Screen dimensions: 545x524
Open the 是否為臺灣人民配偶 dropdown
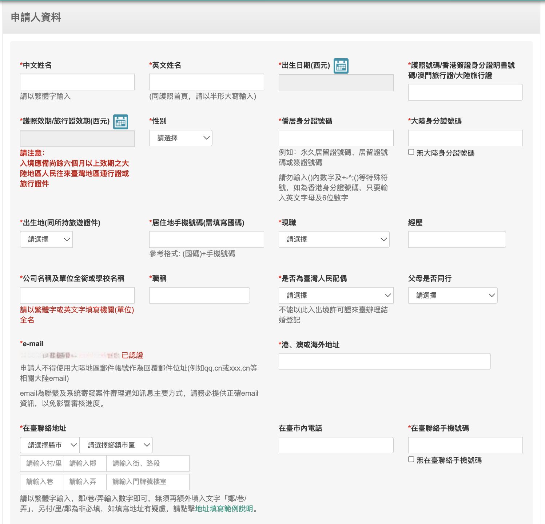pos(335,295)
